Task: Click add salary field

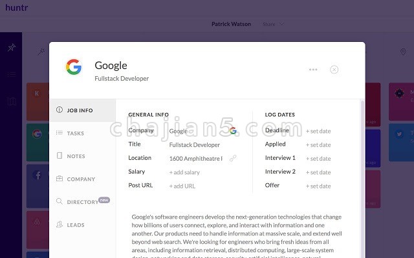Action: 184,172
